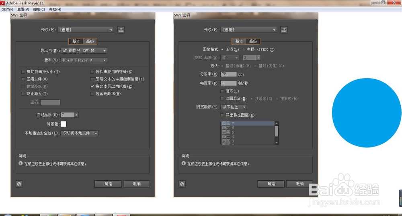Click save preset icon in left SWF dialog

tap(121, 30)
